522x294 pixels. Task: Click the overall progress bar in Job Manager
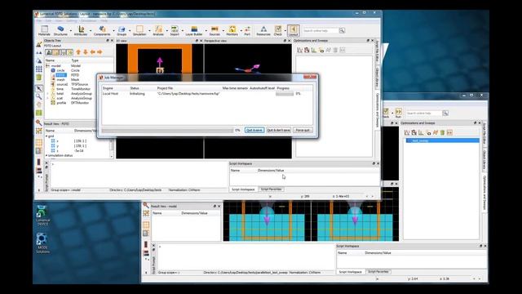(167, 131)
